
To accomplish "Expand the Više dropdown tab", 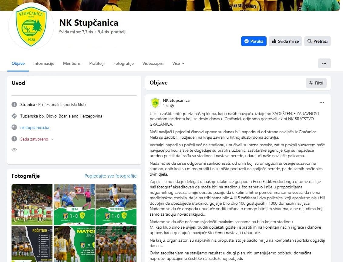I will (x=178, y=63).
